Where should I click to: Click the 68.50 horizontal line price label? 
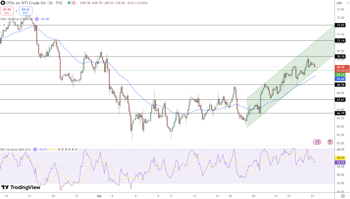coord(340,85)
